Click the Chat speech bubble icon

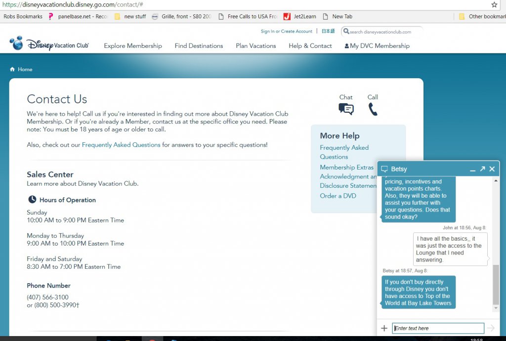tap(346, 109)
